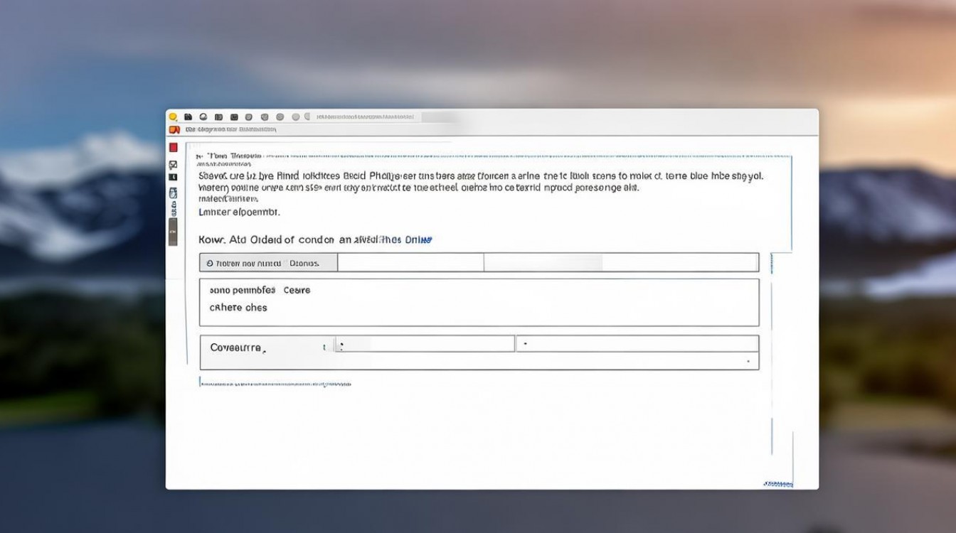Click the last gray round toolbar button
Image resolution: width=956 pixels, height=533 pixels.
pos(296,117)
